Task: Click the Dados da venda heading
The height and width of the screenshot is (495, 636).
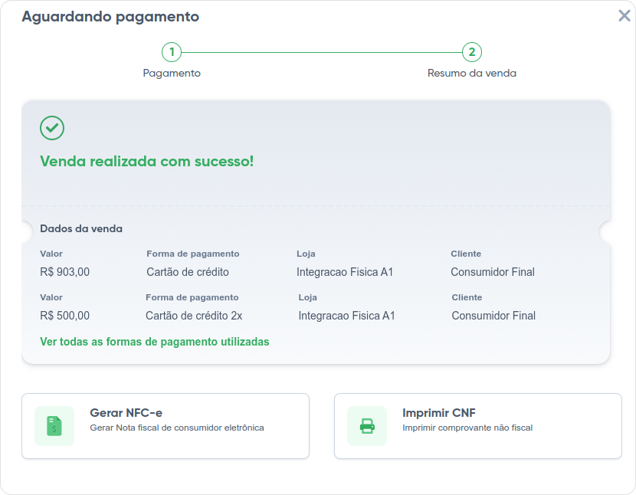Action: [81, 228]
